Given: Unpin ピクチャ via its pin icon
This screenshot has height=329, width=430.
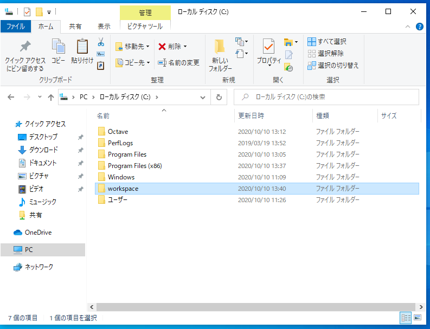Looking at the screenshot, I should click(x=81, y=176).
